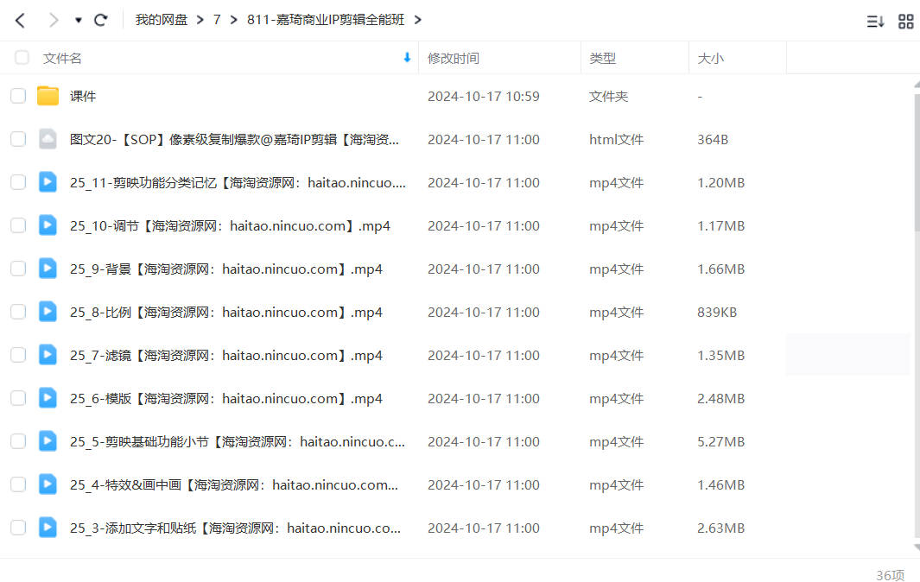Open 25_8-比例 mp4 file name

tap(225, 312)
